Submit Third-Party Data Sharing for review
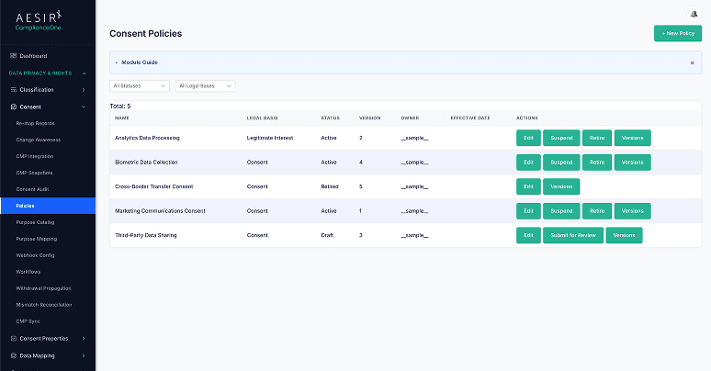 571,235
